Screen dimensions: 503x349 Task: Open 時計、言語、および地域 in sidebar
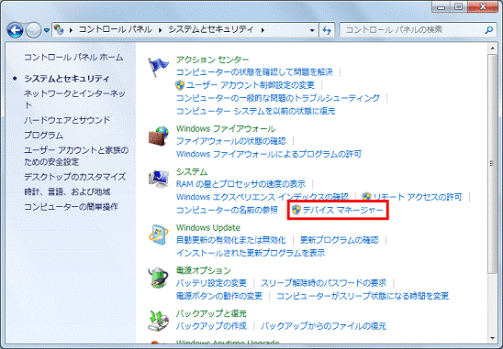pyautogui.click(x=67, y=191)
